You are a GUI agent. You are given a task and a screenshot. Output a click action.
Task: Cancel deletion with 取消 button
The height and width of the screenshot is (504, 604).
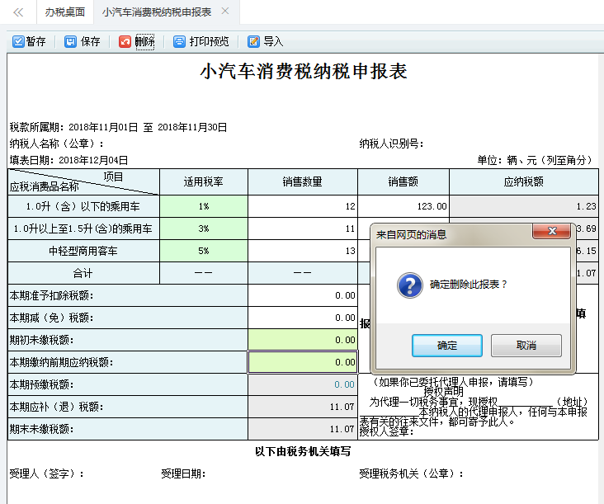[526, 346]
